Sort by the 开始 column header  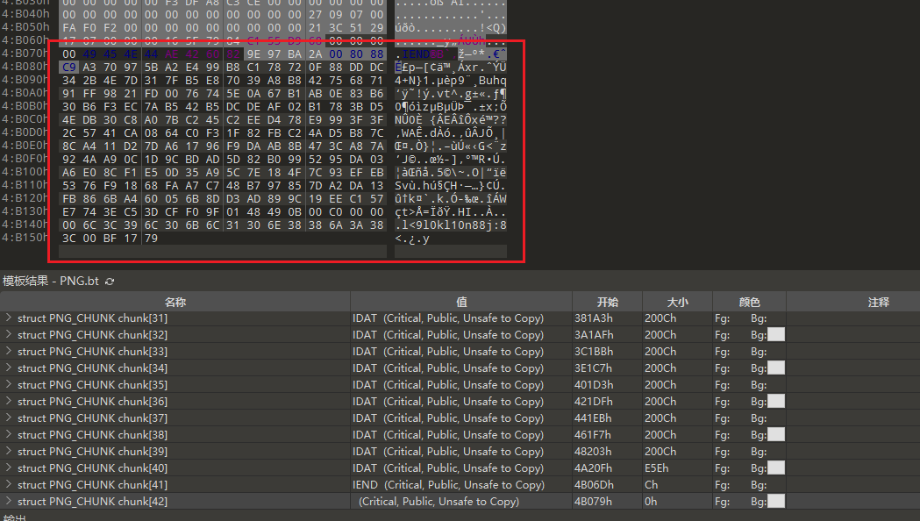607,302
